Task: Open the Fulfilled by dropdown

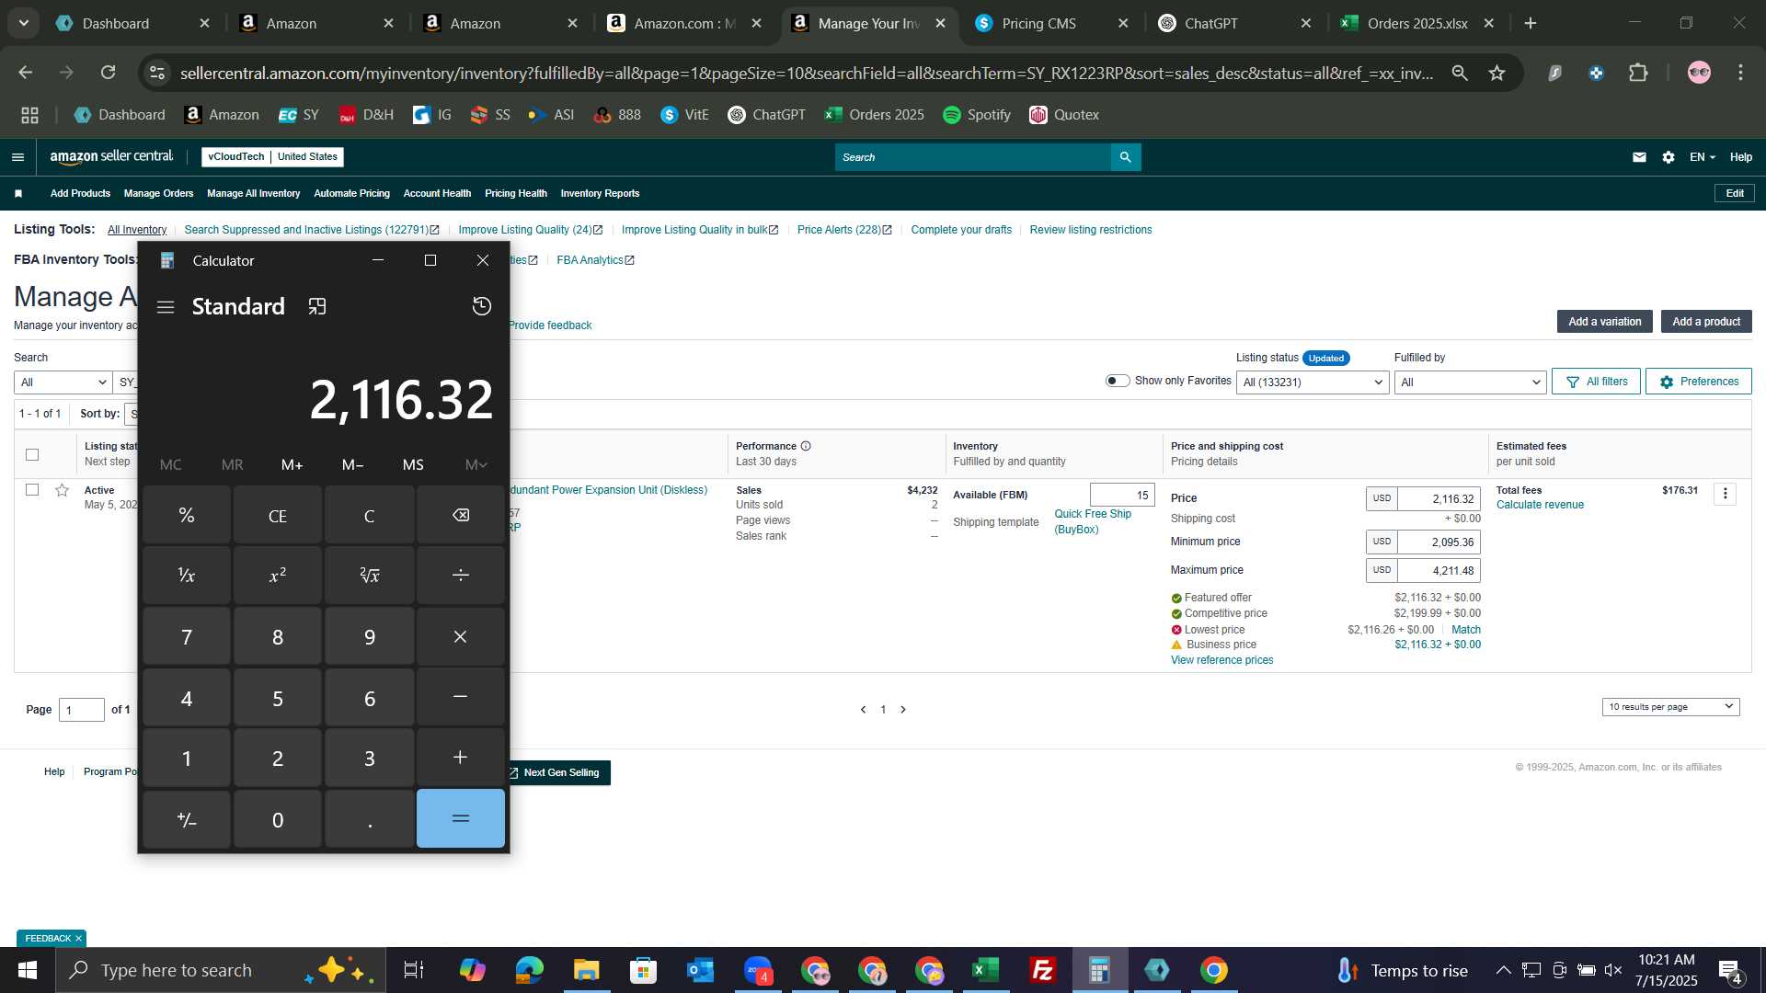Action: [1470, 382]
